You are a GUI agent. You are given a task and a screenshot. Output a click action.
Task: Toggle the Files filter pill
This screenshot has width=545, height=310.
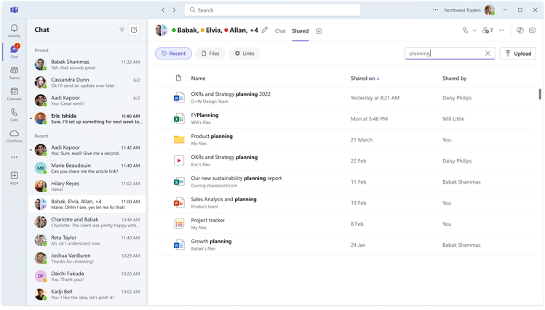point(210,54)
